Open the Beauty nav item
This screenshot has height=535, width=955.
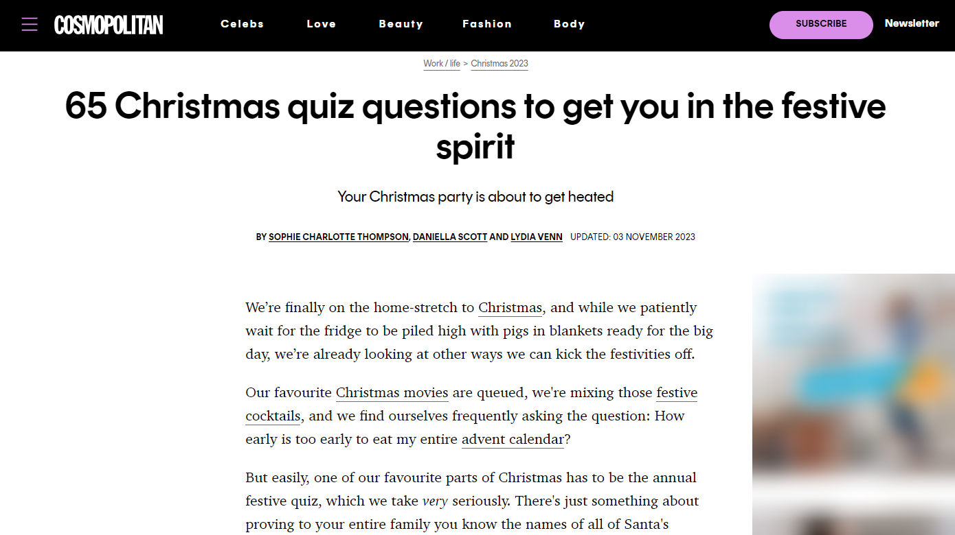[401, 24]
